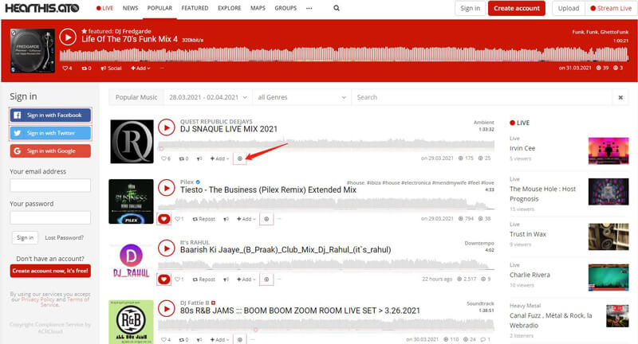Like the featured Funk Mix 4 track

[67, 68]
